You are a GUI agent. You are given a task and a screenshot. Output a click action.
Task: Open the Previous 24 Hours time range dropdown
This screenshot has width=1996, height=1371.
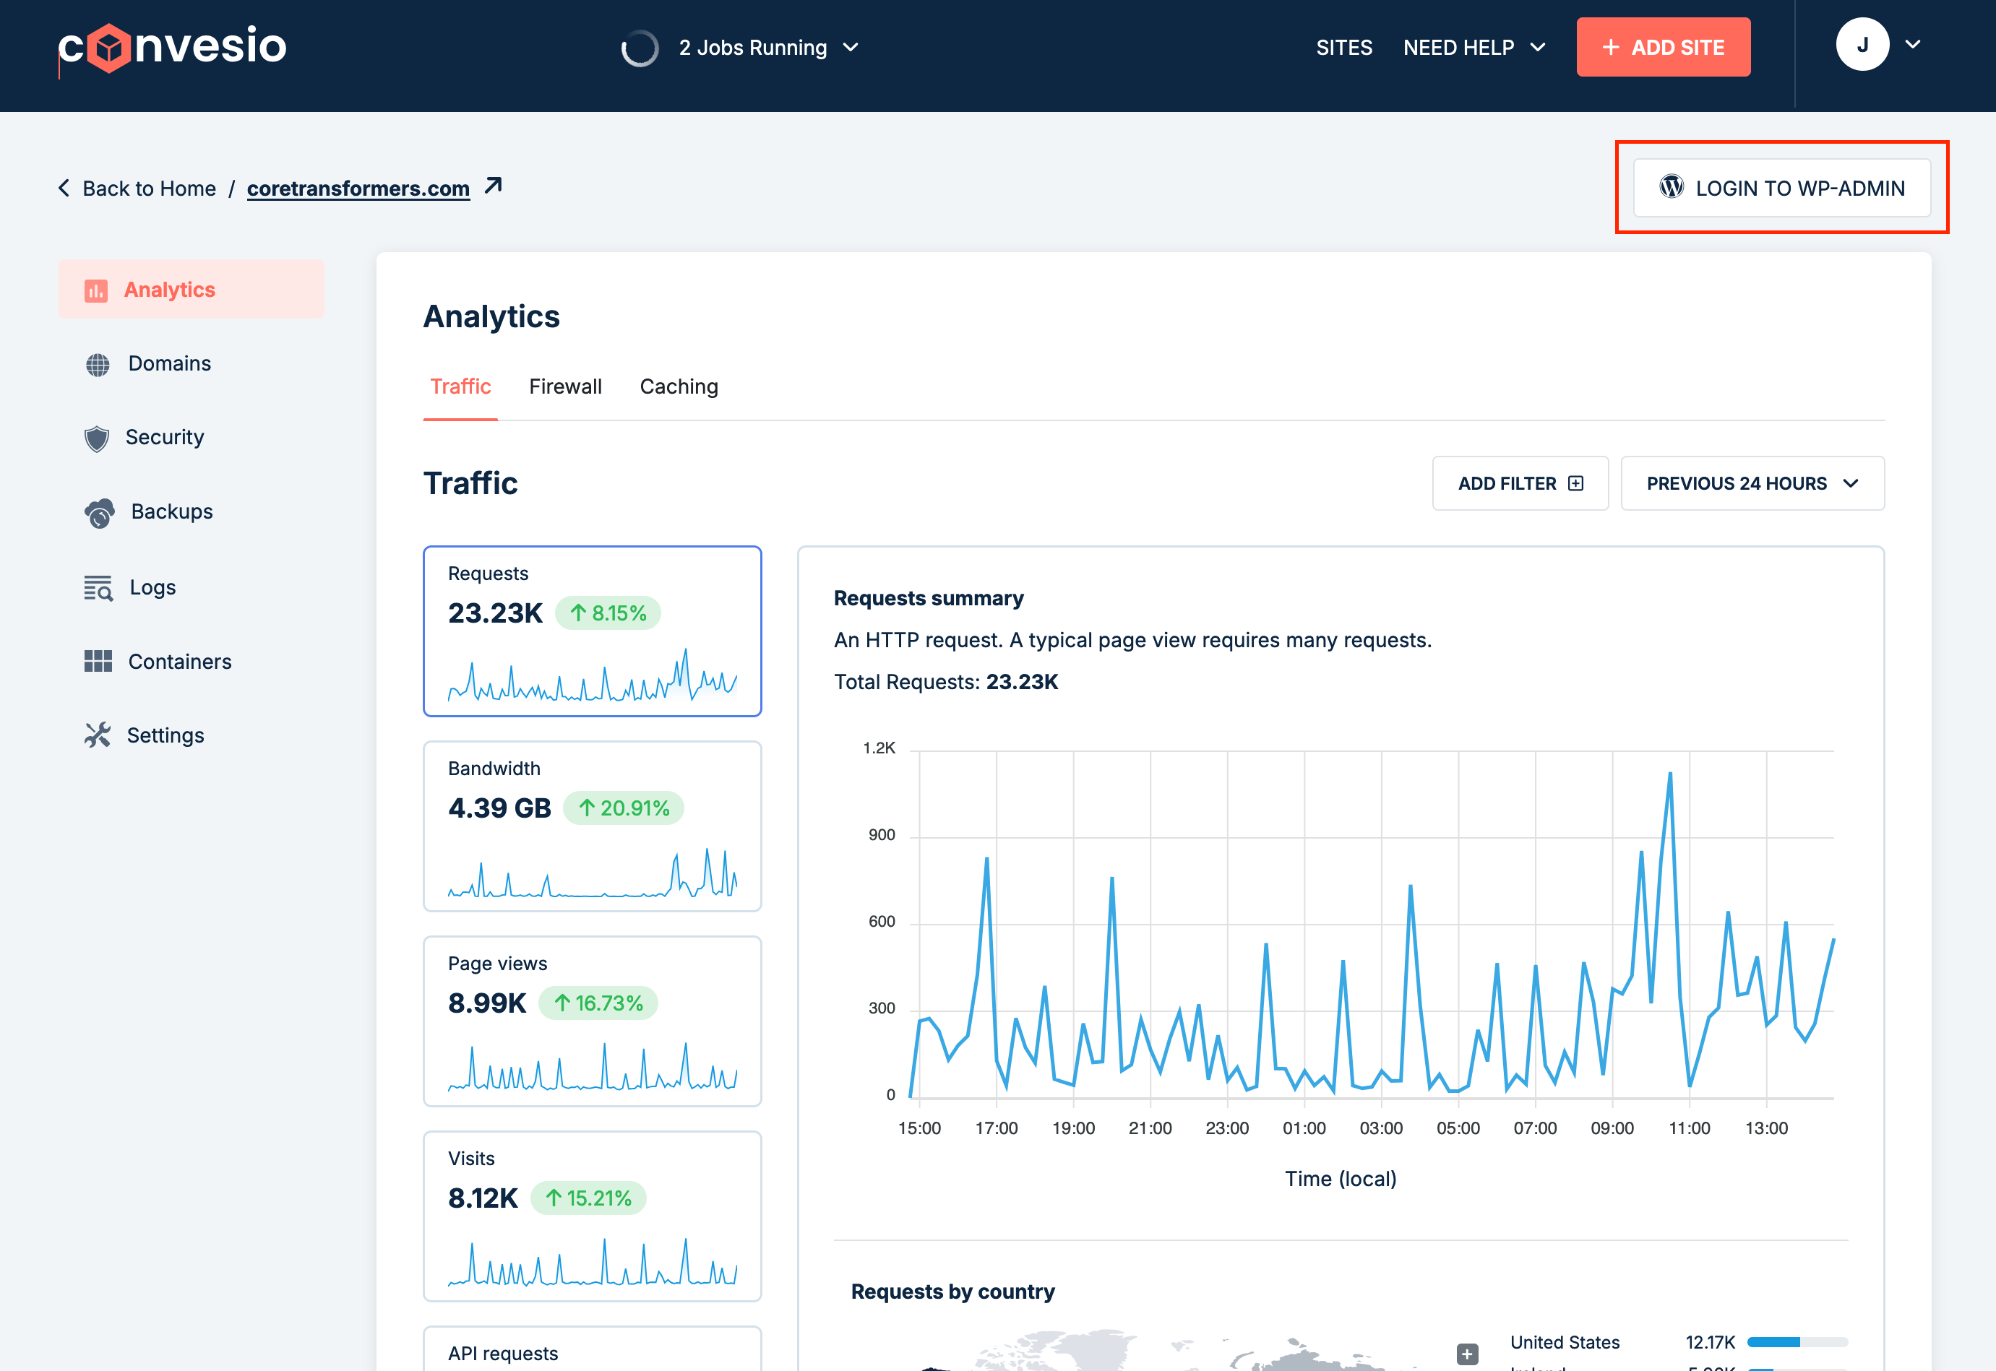1753,484
